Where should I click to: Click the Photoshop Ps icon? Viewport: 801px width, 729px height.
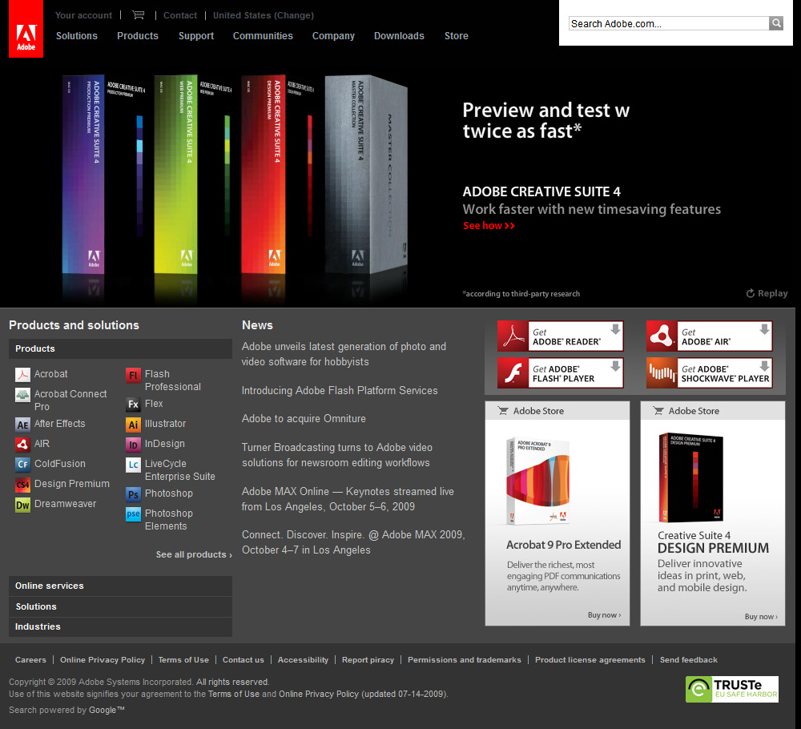point(133,494)
